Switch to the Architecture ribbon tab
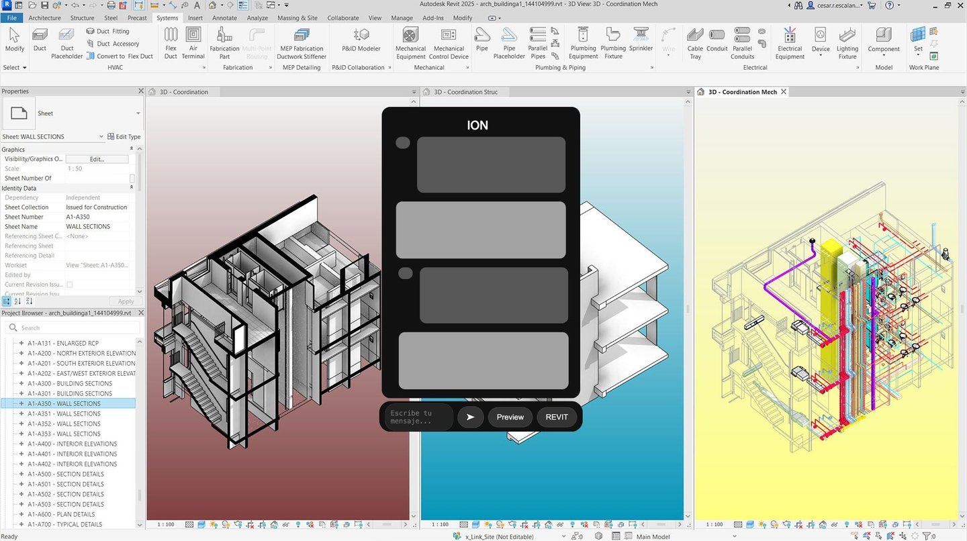The height and width of the screenshot is (541, 967). [x=45, y=18]
